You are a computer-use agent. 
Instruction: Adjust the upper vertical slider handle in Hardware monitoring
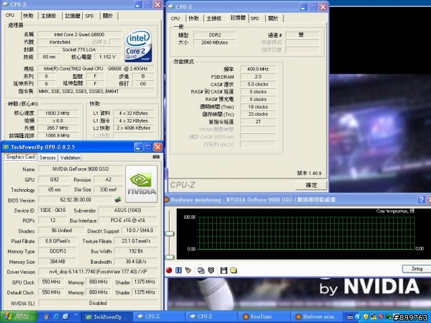170,234
